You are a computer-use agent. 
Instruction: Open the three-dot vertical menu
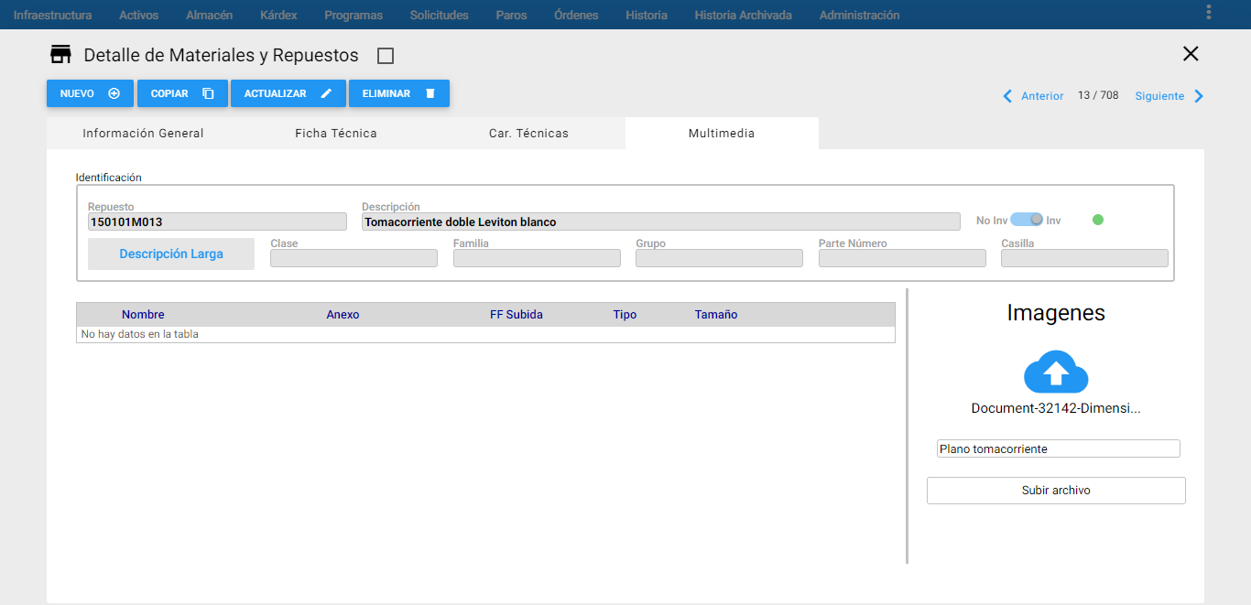point(1209,12)
